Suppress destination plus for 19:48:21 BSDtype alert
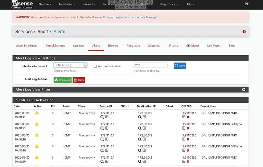The image size is (263, 167). click(x=144, y=128)
